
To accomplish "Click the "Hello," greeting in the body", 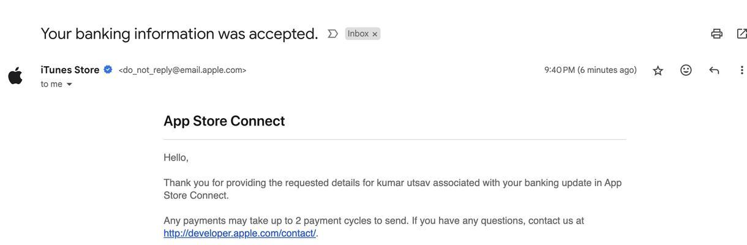I will click(x=176, y=157).
